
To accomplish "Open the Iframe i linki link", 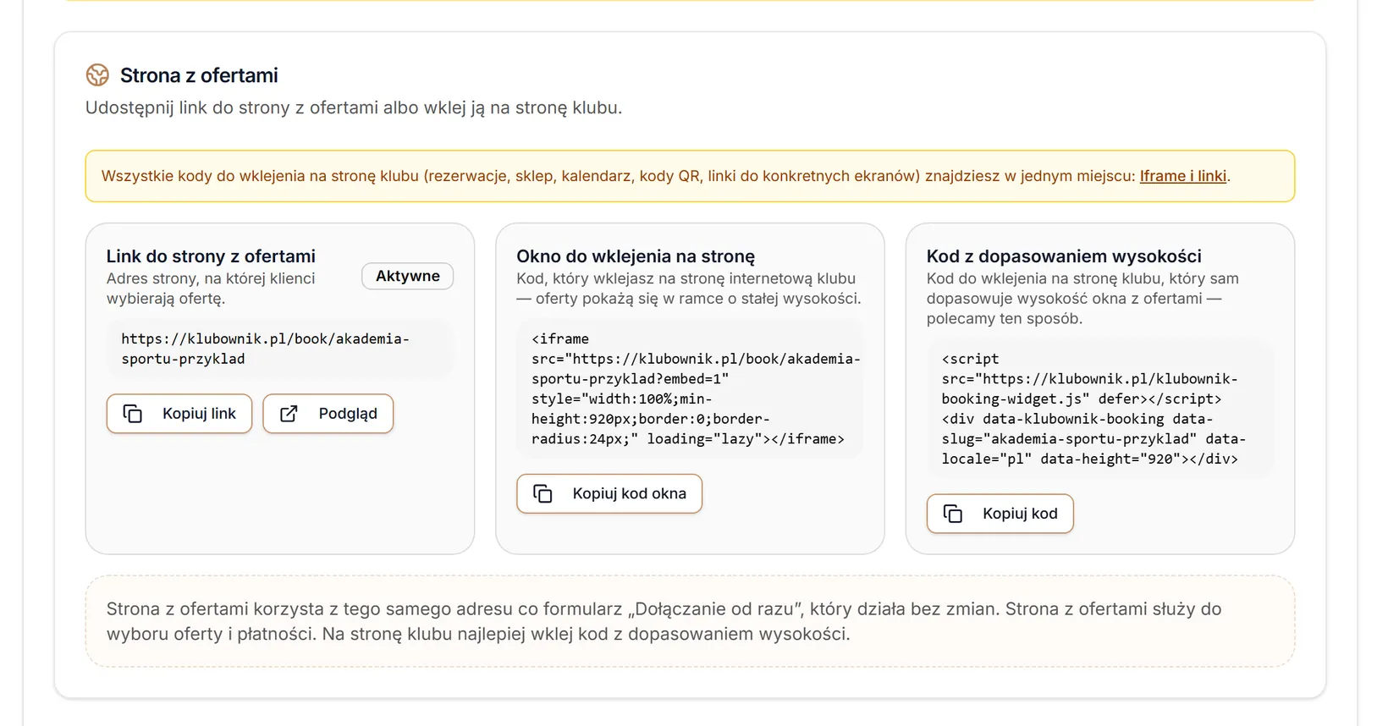I will pyautogui.click(x=1183, y=176).
